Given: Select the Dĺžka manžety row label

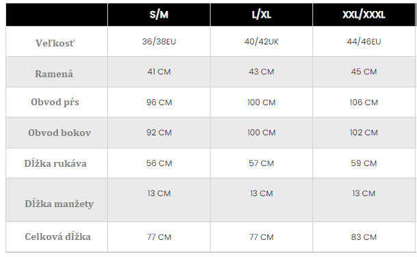Looking at the screenshot, I should point(59,204).
